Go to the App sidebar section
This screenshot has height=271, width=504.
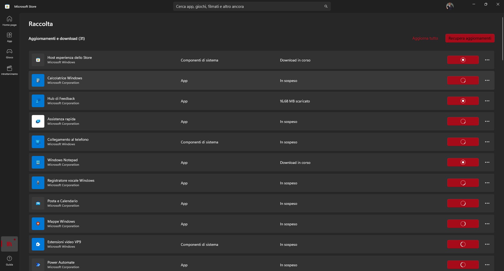point(9,37)
